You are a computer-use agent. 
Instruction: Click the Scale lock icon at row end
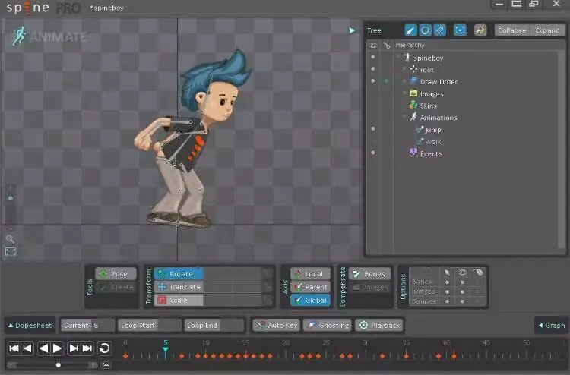(268, 300)
